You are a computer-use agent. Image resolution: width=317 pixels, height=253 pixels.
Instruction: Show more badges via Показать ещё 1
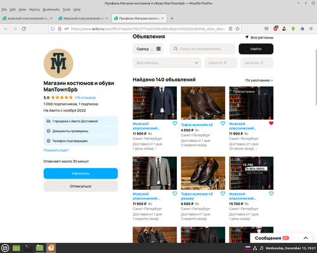tap(56, 150)
